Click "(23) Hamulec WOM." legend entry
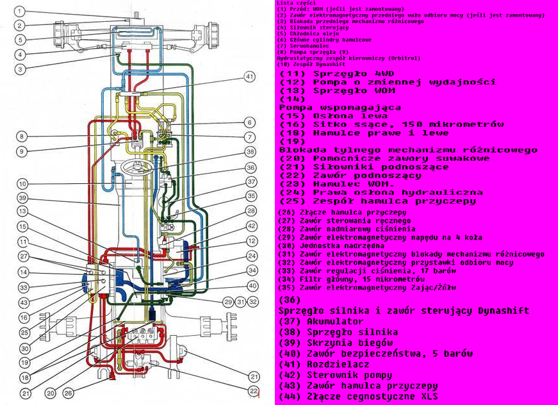This screenshot has width=558, height=405. click(337, 185)
